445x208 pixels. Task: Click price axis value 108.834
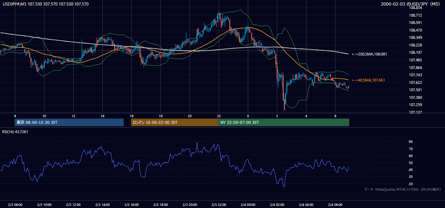[415, 8]
